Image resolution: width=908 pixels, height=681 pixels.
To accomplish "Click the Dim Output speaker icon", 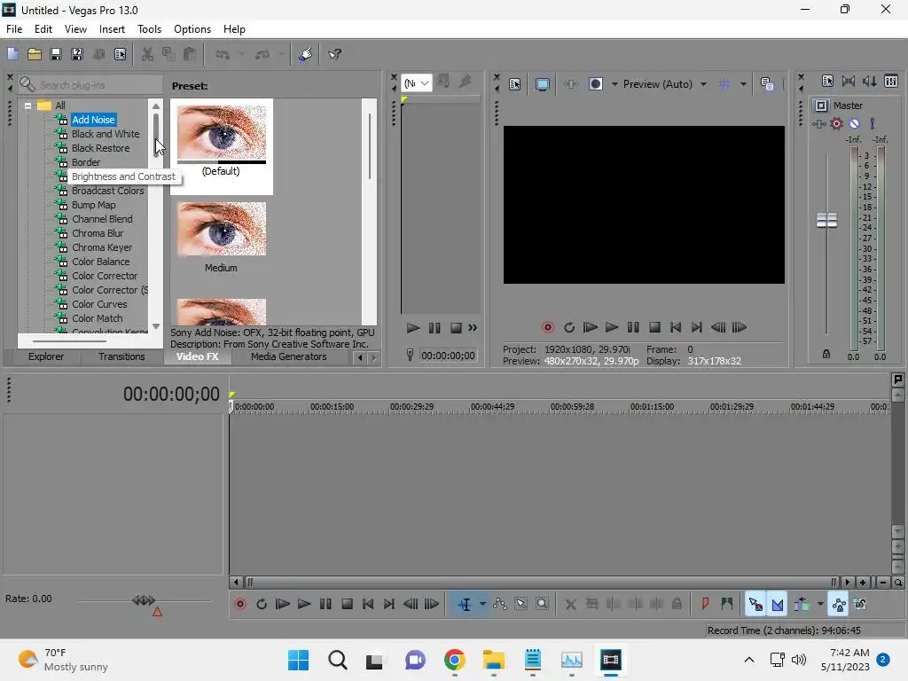I will coord(870,81).
